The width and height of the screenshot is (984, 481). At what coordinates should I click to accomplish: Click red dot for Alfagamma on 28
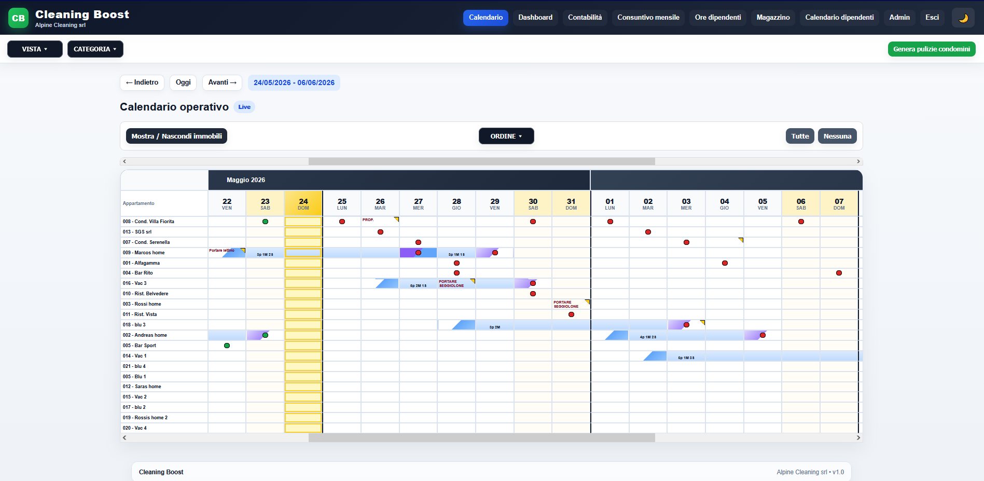[456, 263]
